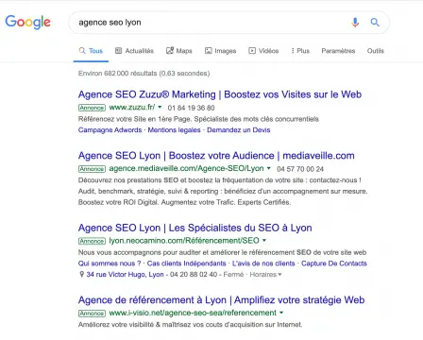This screenshot has width=423, height=340.
Task: Switch to the Actualités tab
Action: (x=134, y=51)
